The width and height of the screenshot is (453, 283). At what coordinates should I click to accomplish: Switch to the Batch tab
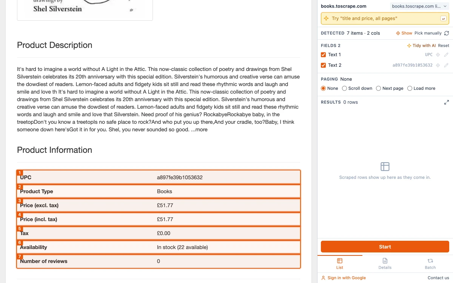[430, 264]
